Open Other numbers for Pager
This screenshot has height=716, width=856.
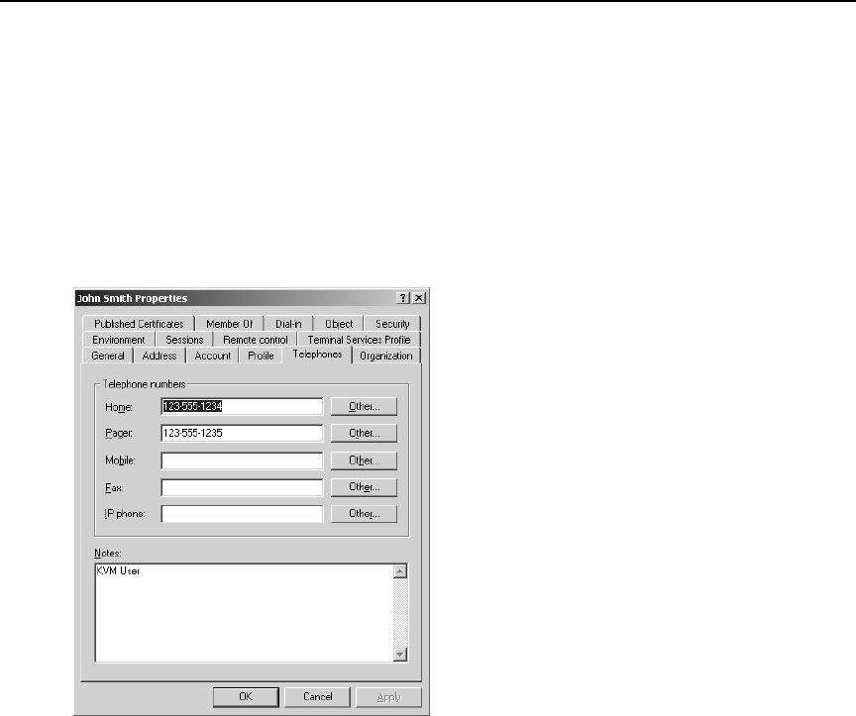365,434
